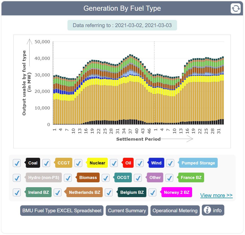Click the 40,000 y-axis value
The image size is (245, 235).
[x=42, y=58]
